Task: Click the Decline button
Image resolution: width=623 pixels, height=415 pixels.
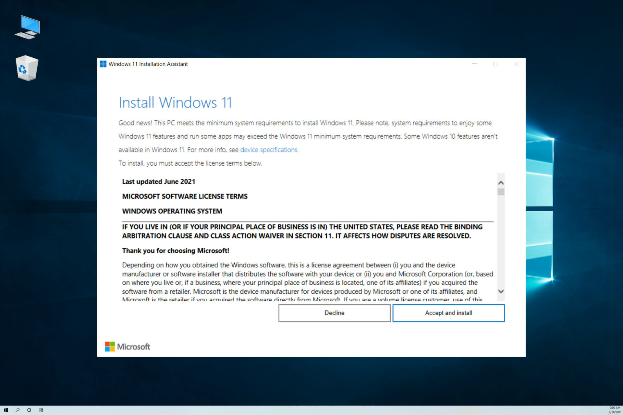Action: point(334,313)
